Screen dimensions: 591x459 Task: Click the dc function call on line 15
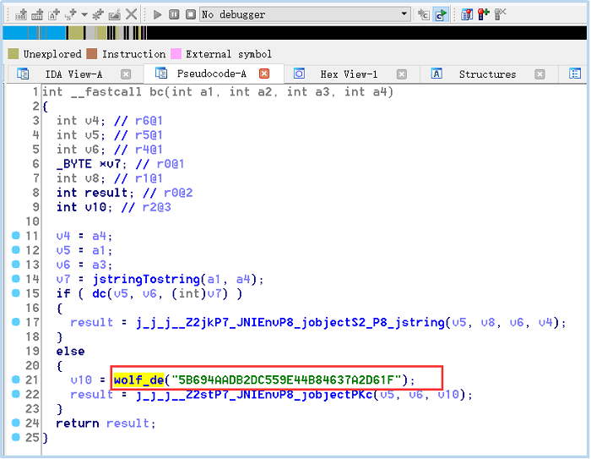coord(100,293)
